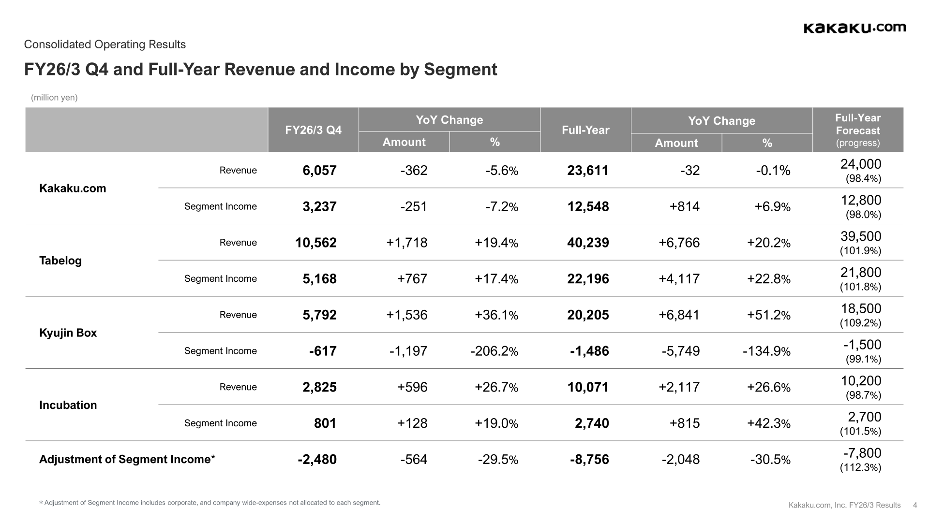Click the forecast value 18,500 (109.2%)
Screen dimensions: 929x522
coord(861,315)
